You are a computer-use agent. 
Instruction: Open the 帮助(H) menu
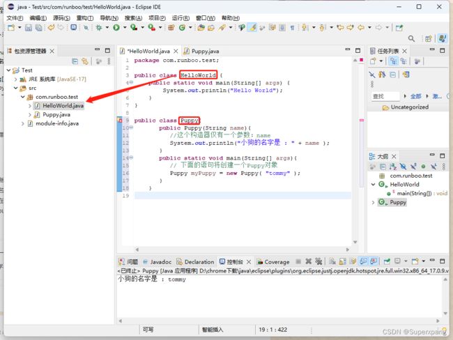click(231, 18)
